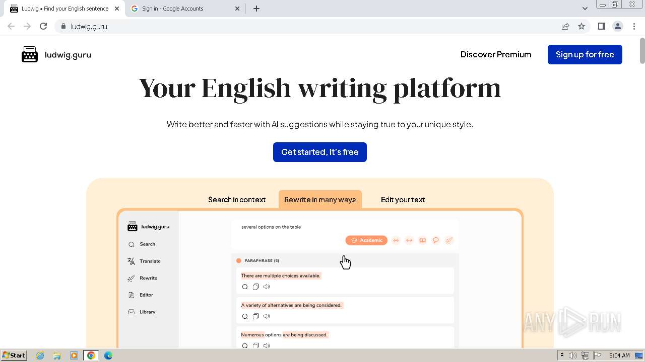Image resolution: width=645 pixels, height=362 pixels.
Task: Open Action Center flag in system tray
Action: point(597,355)
